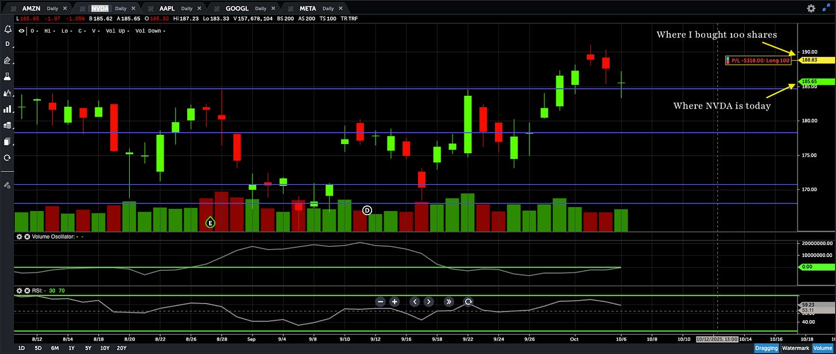Switch to the AMZN chart tab

tap(31, 9)
